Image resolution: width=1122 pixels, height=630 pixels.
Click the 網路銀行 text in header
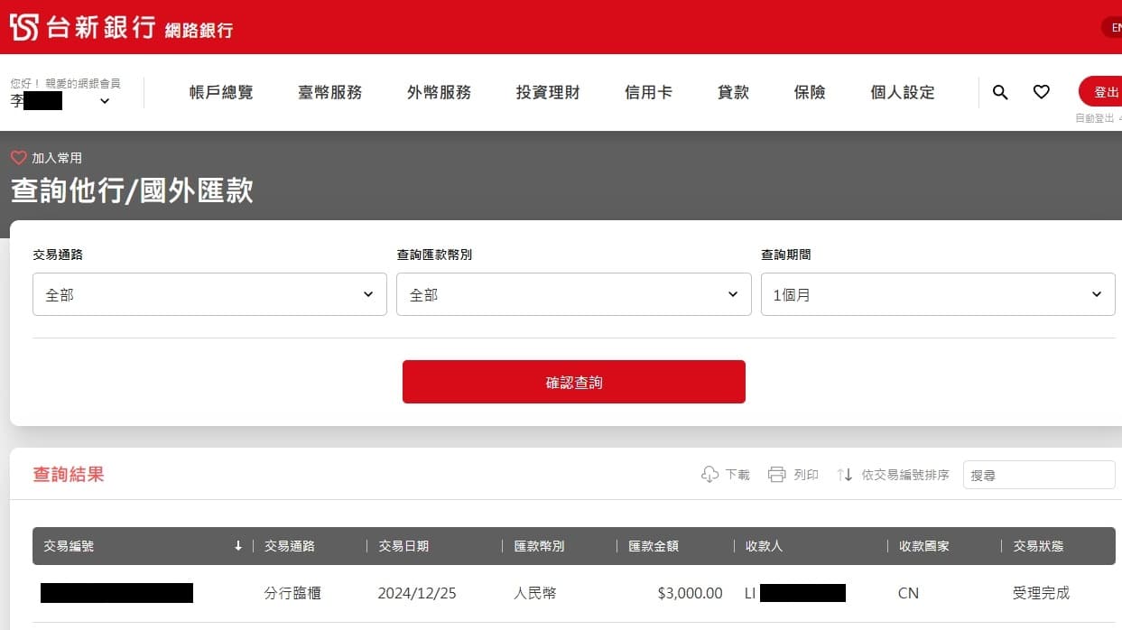tap(199, 31)
